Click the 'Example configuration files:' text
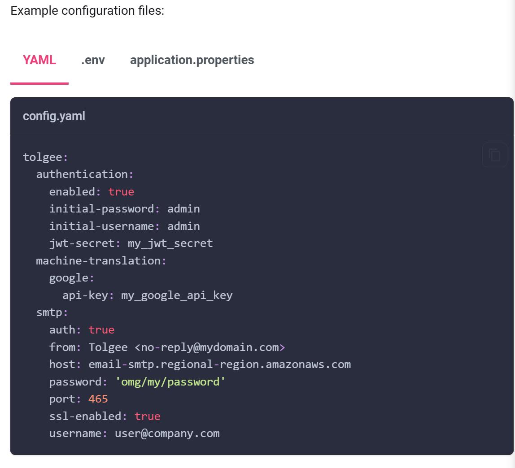 click(x=87, y=11)
